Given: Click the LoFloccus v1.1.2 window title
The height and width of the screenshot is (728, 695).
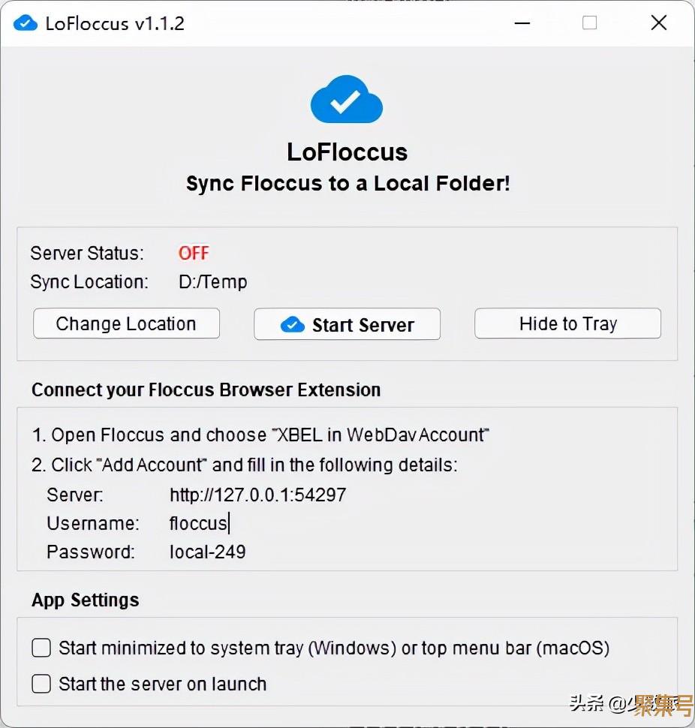Looking at the screenshot, I should [115, 23].
